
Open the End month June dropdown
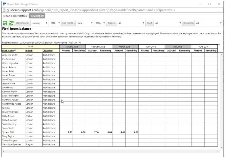(85, 23)
